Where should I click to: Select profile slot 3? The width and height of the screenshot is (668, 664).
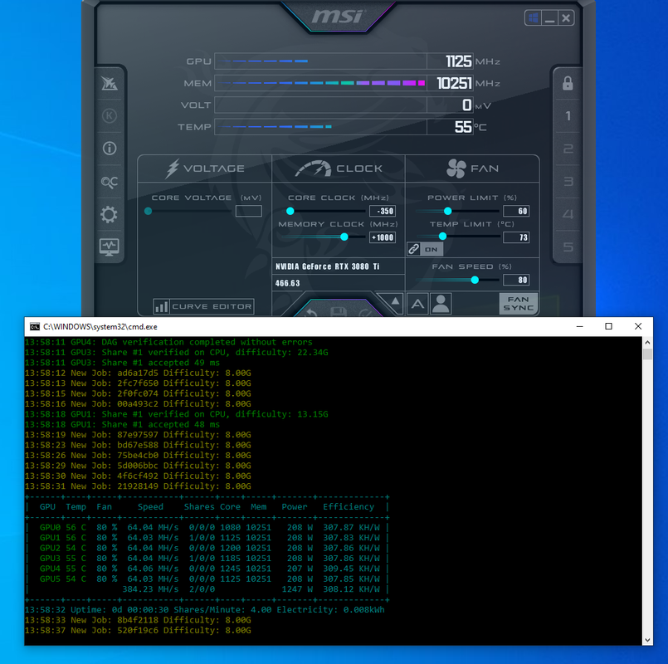[x=568, y=181]
